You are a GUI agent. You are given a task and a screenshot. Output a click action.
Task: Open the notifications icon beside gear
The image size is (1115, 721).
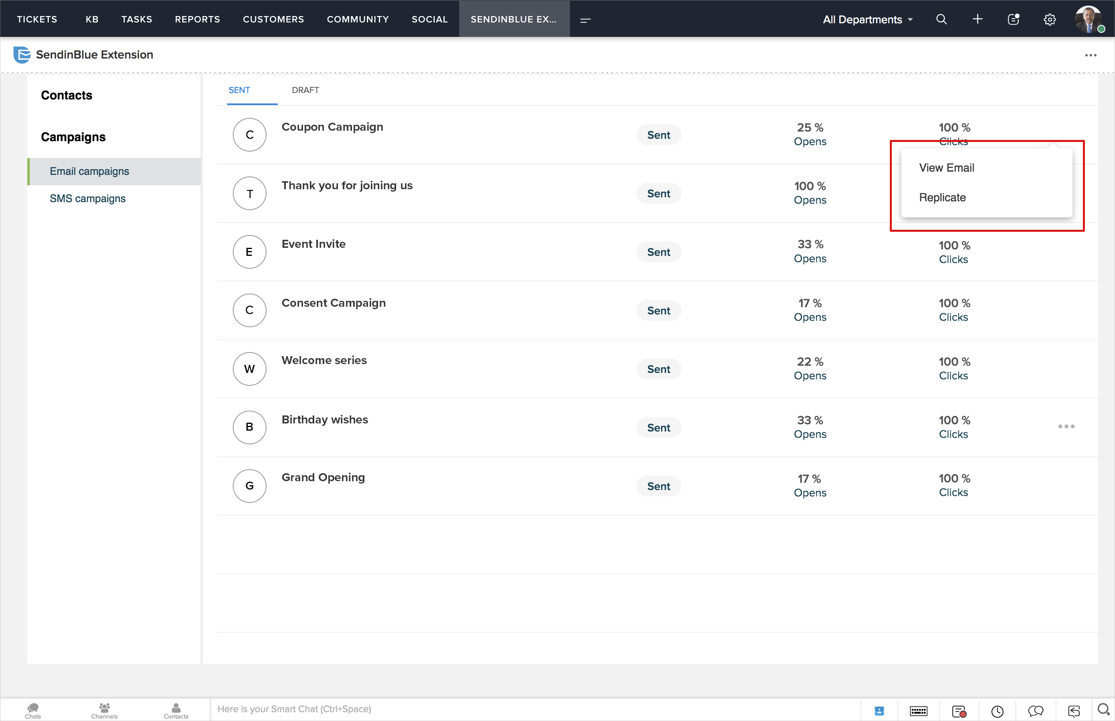point(1013,19)
